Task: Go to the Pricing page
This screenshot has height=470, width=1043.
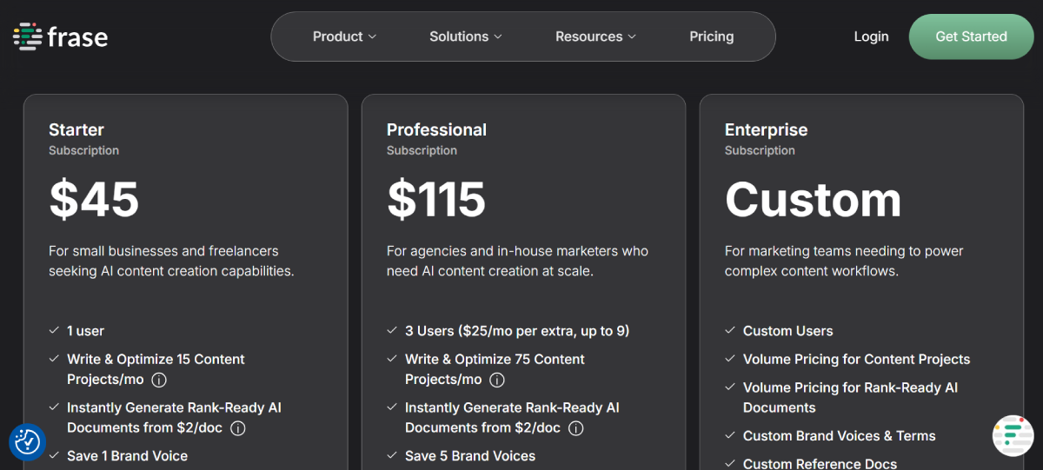Action: [711, 36]
